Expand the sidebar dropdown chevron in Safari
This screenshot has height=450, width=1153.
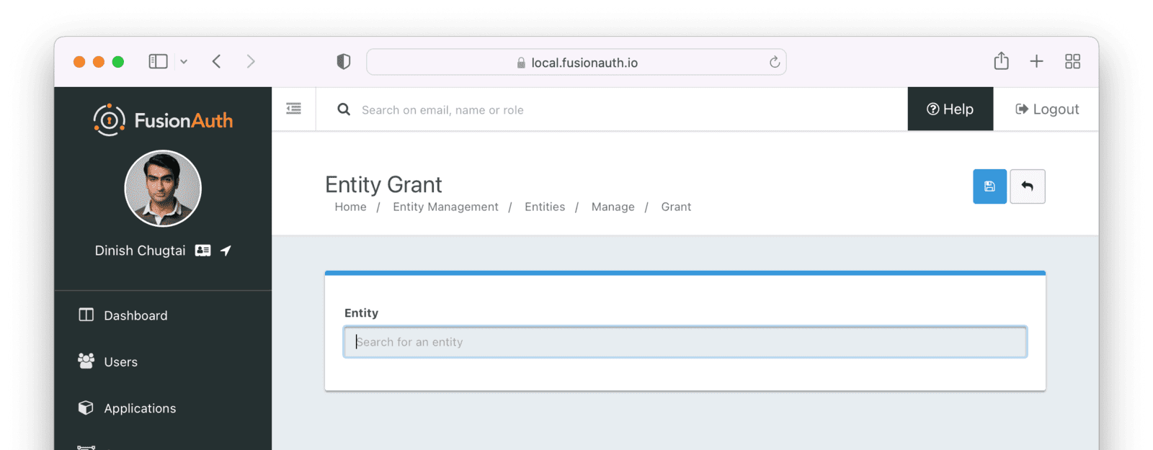[x=184, y=62]
